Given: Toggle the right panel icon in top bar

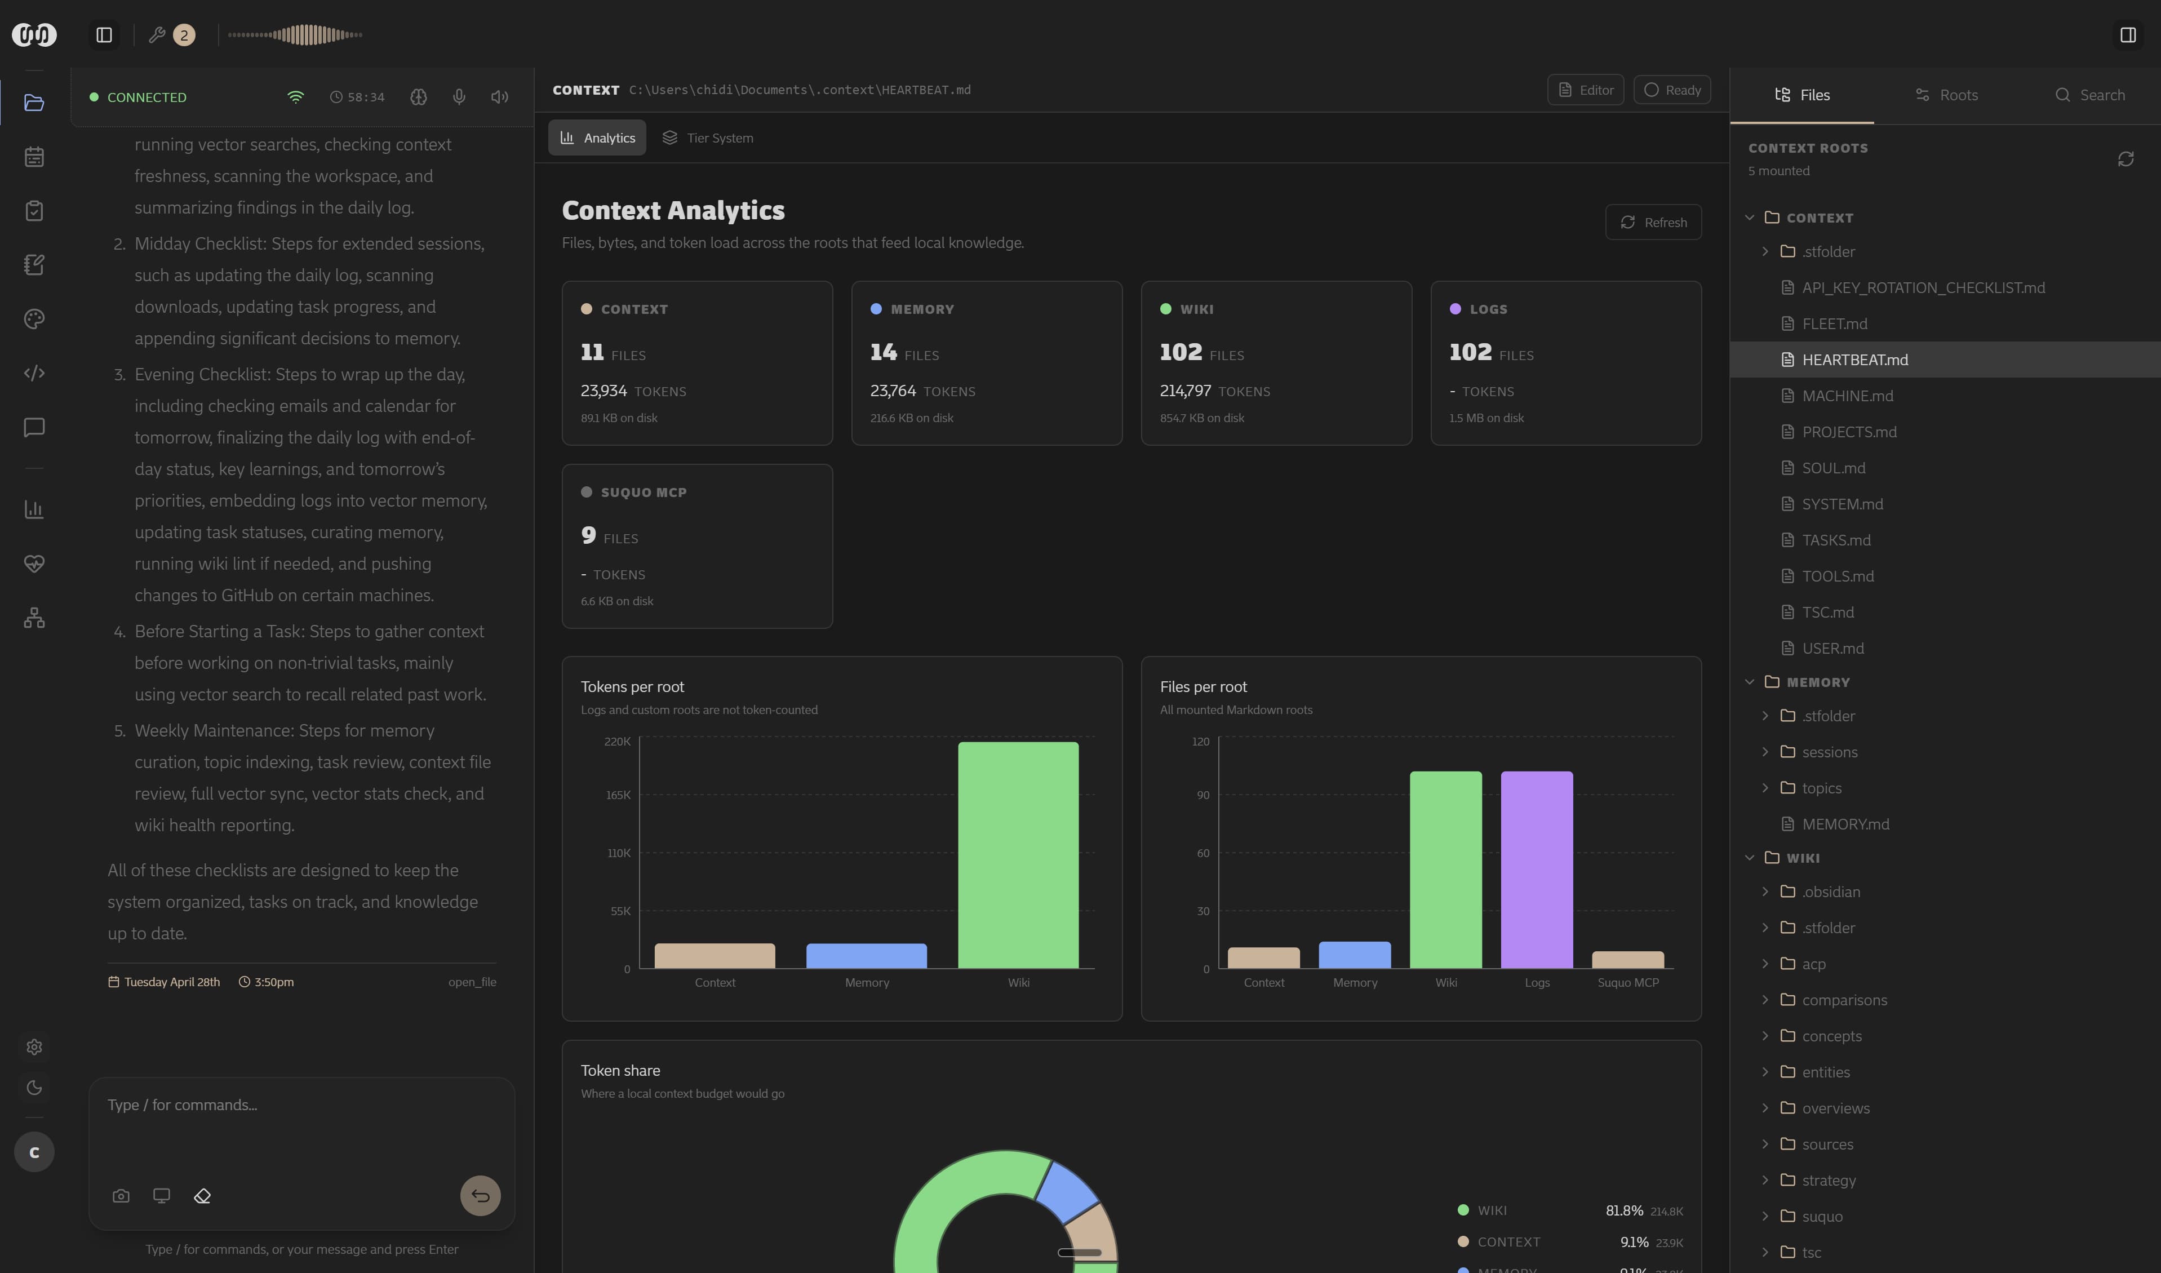Looking at the screenshot, I should pyautogui.click(x=2128, y=35).
